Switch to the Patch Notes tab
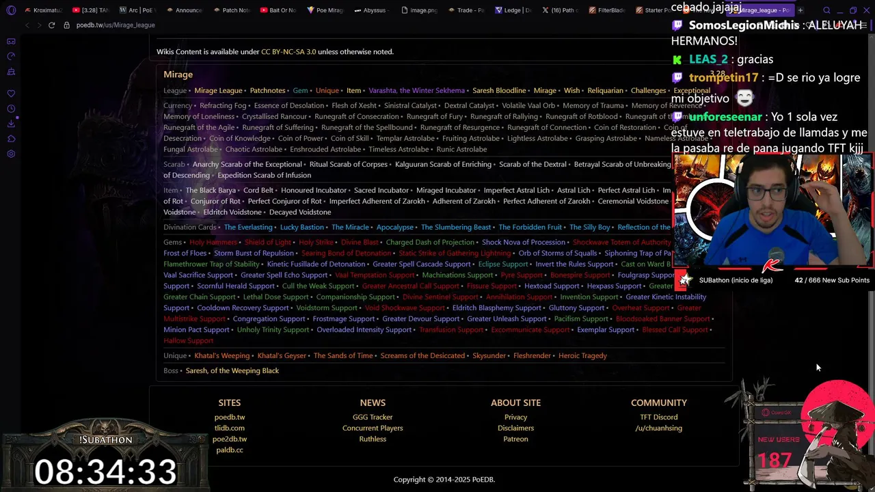Viewport: 875px width, 492px height. click(231, 10)
